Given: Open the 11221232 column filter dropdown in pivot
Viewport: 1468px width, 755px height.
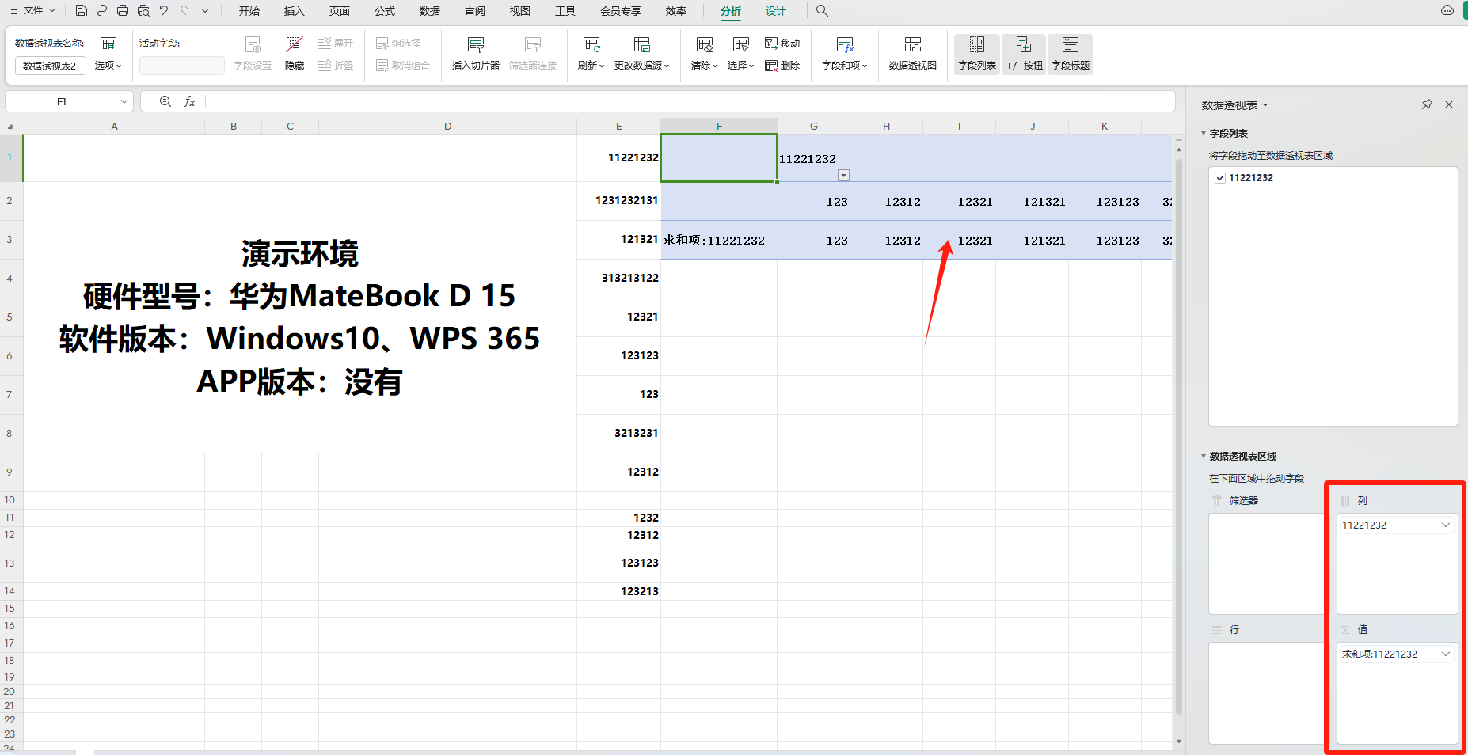Looking at the screenshot, I should 843,175.
